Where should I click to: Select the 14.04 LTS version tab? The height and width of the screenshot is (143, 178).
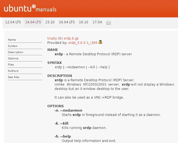point(33,22)
